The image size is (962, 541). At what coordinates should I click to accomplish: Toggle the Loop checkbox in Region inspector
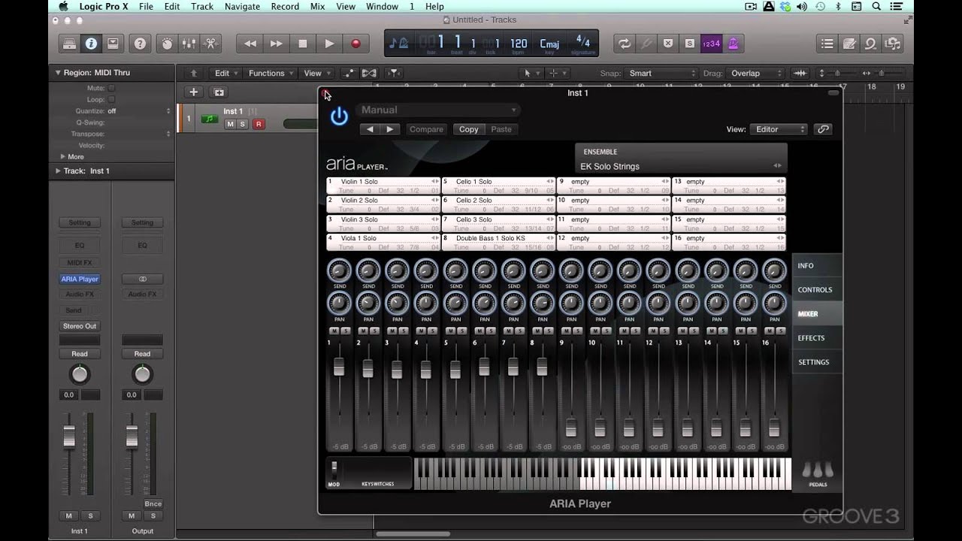click(111, 99)
